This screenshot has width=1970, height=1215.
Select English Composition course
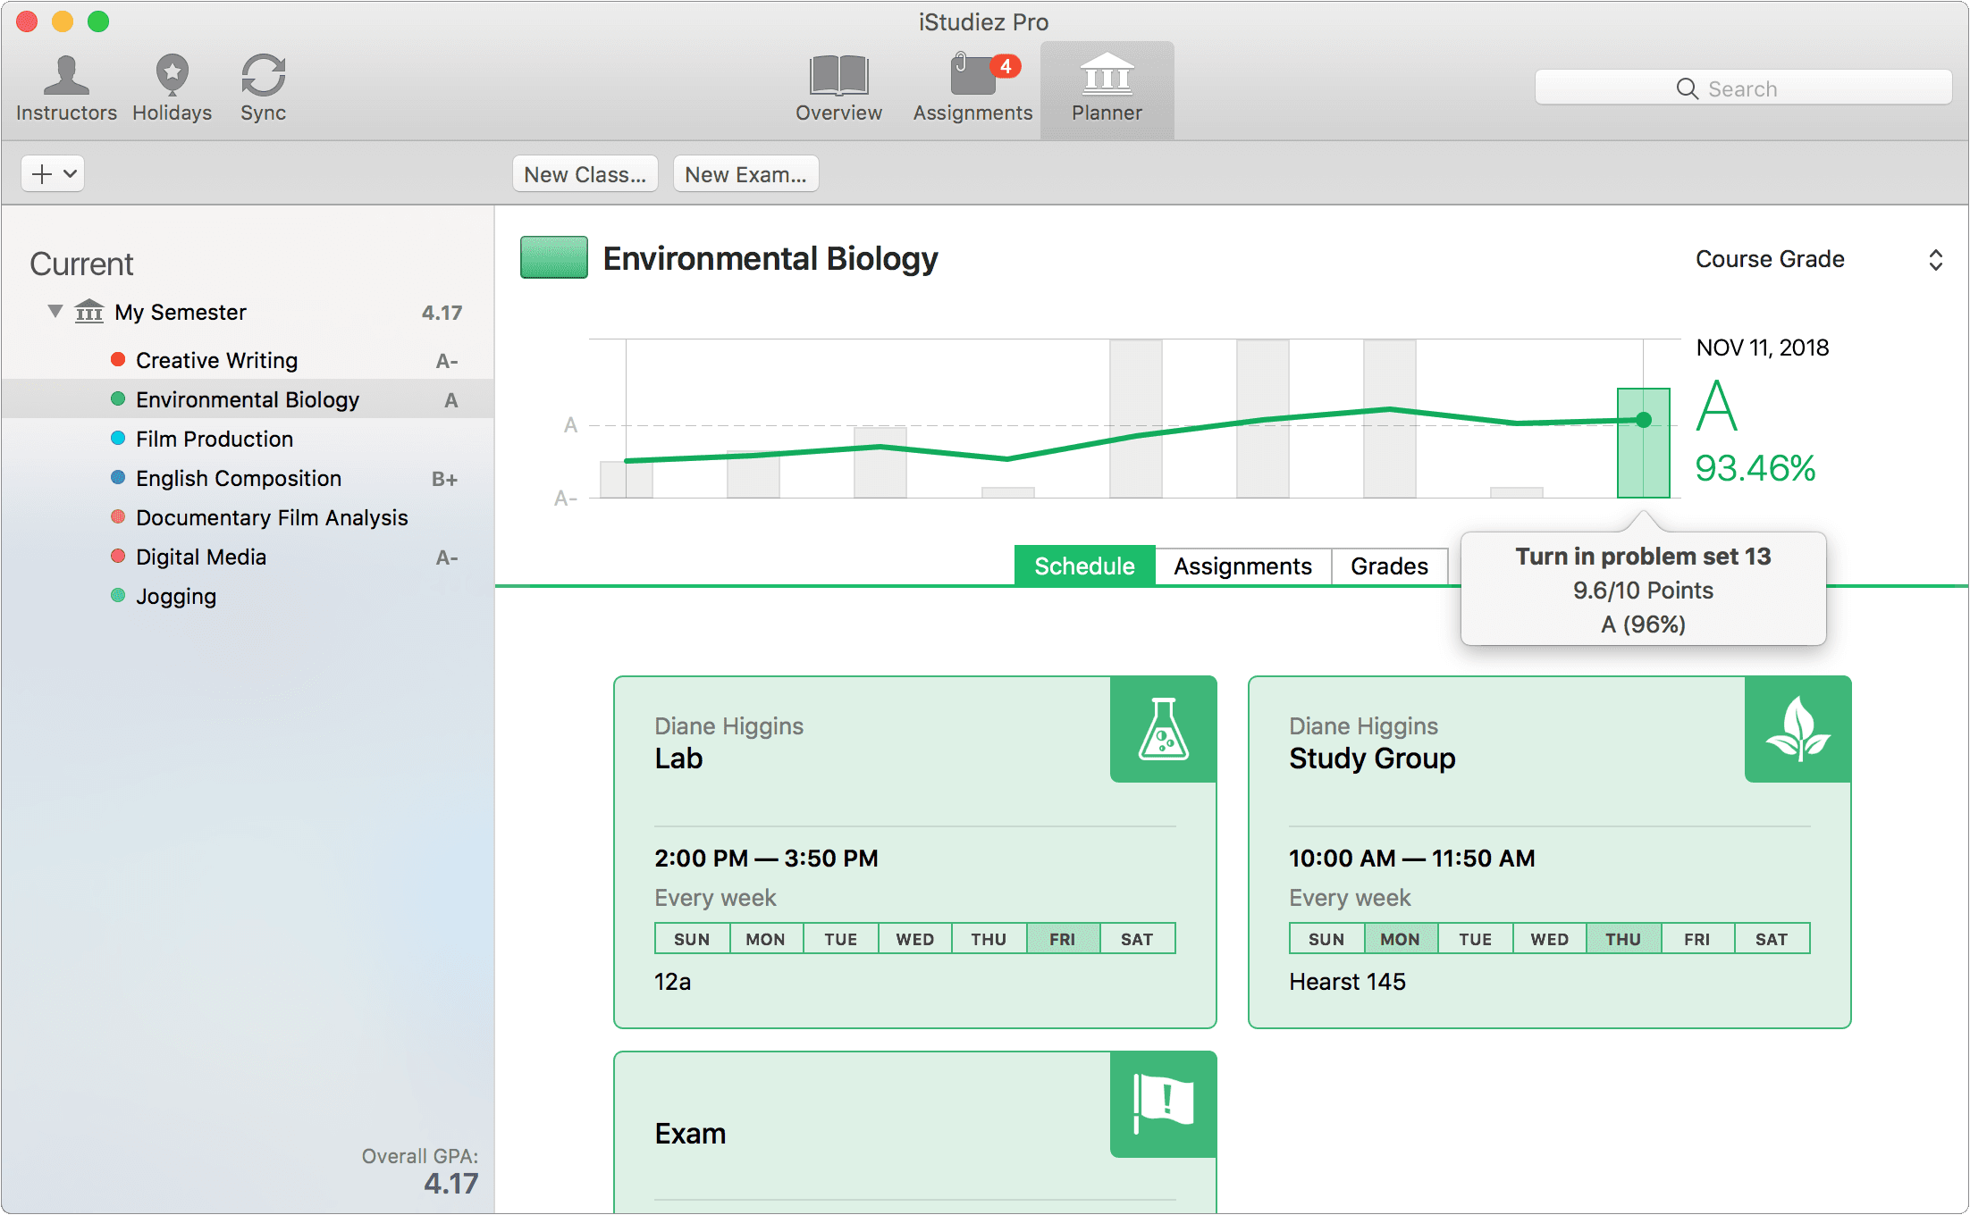coord(248,478)
